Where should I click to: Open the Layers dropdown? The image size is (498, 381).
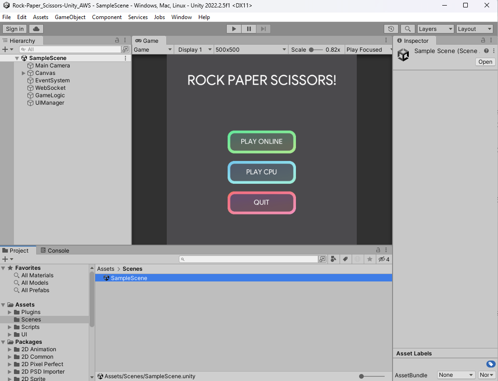435,29
